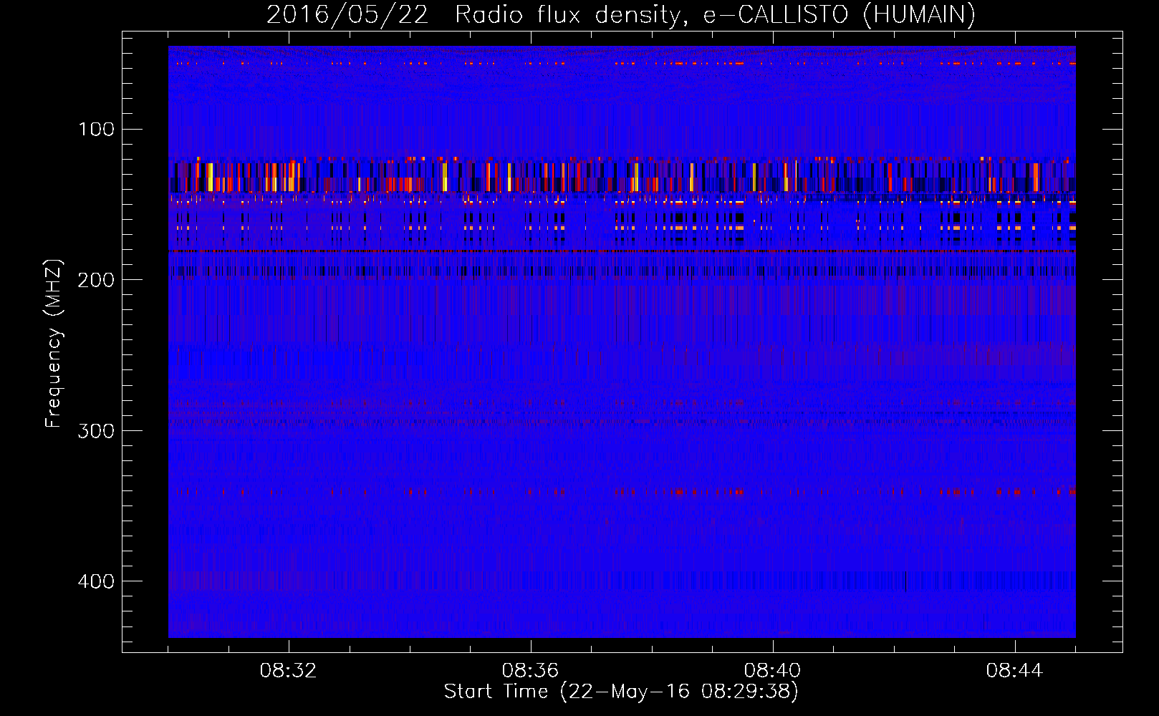Click the '400' frequency tick label
This screenshot has width=1159, height=716.
click(96, 581)
